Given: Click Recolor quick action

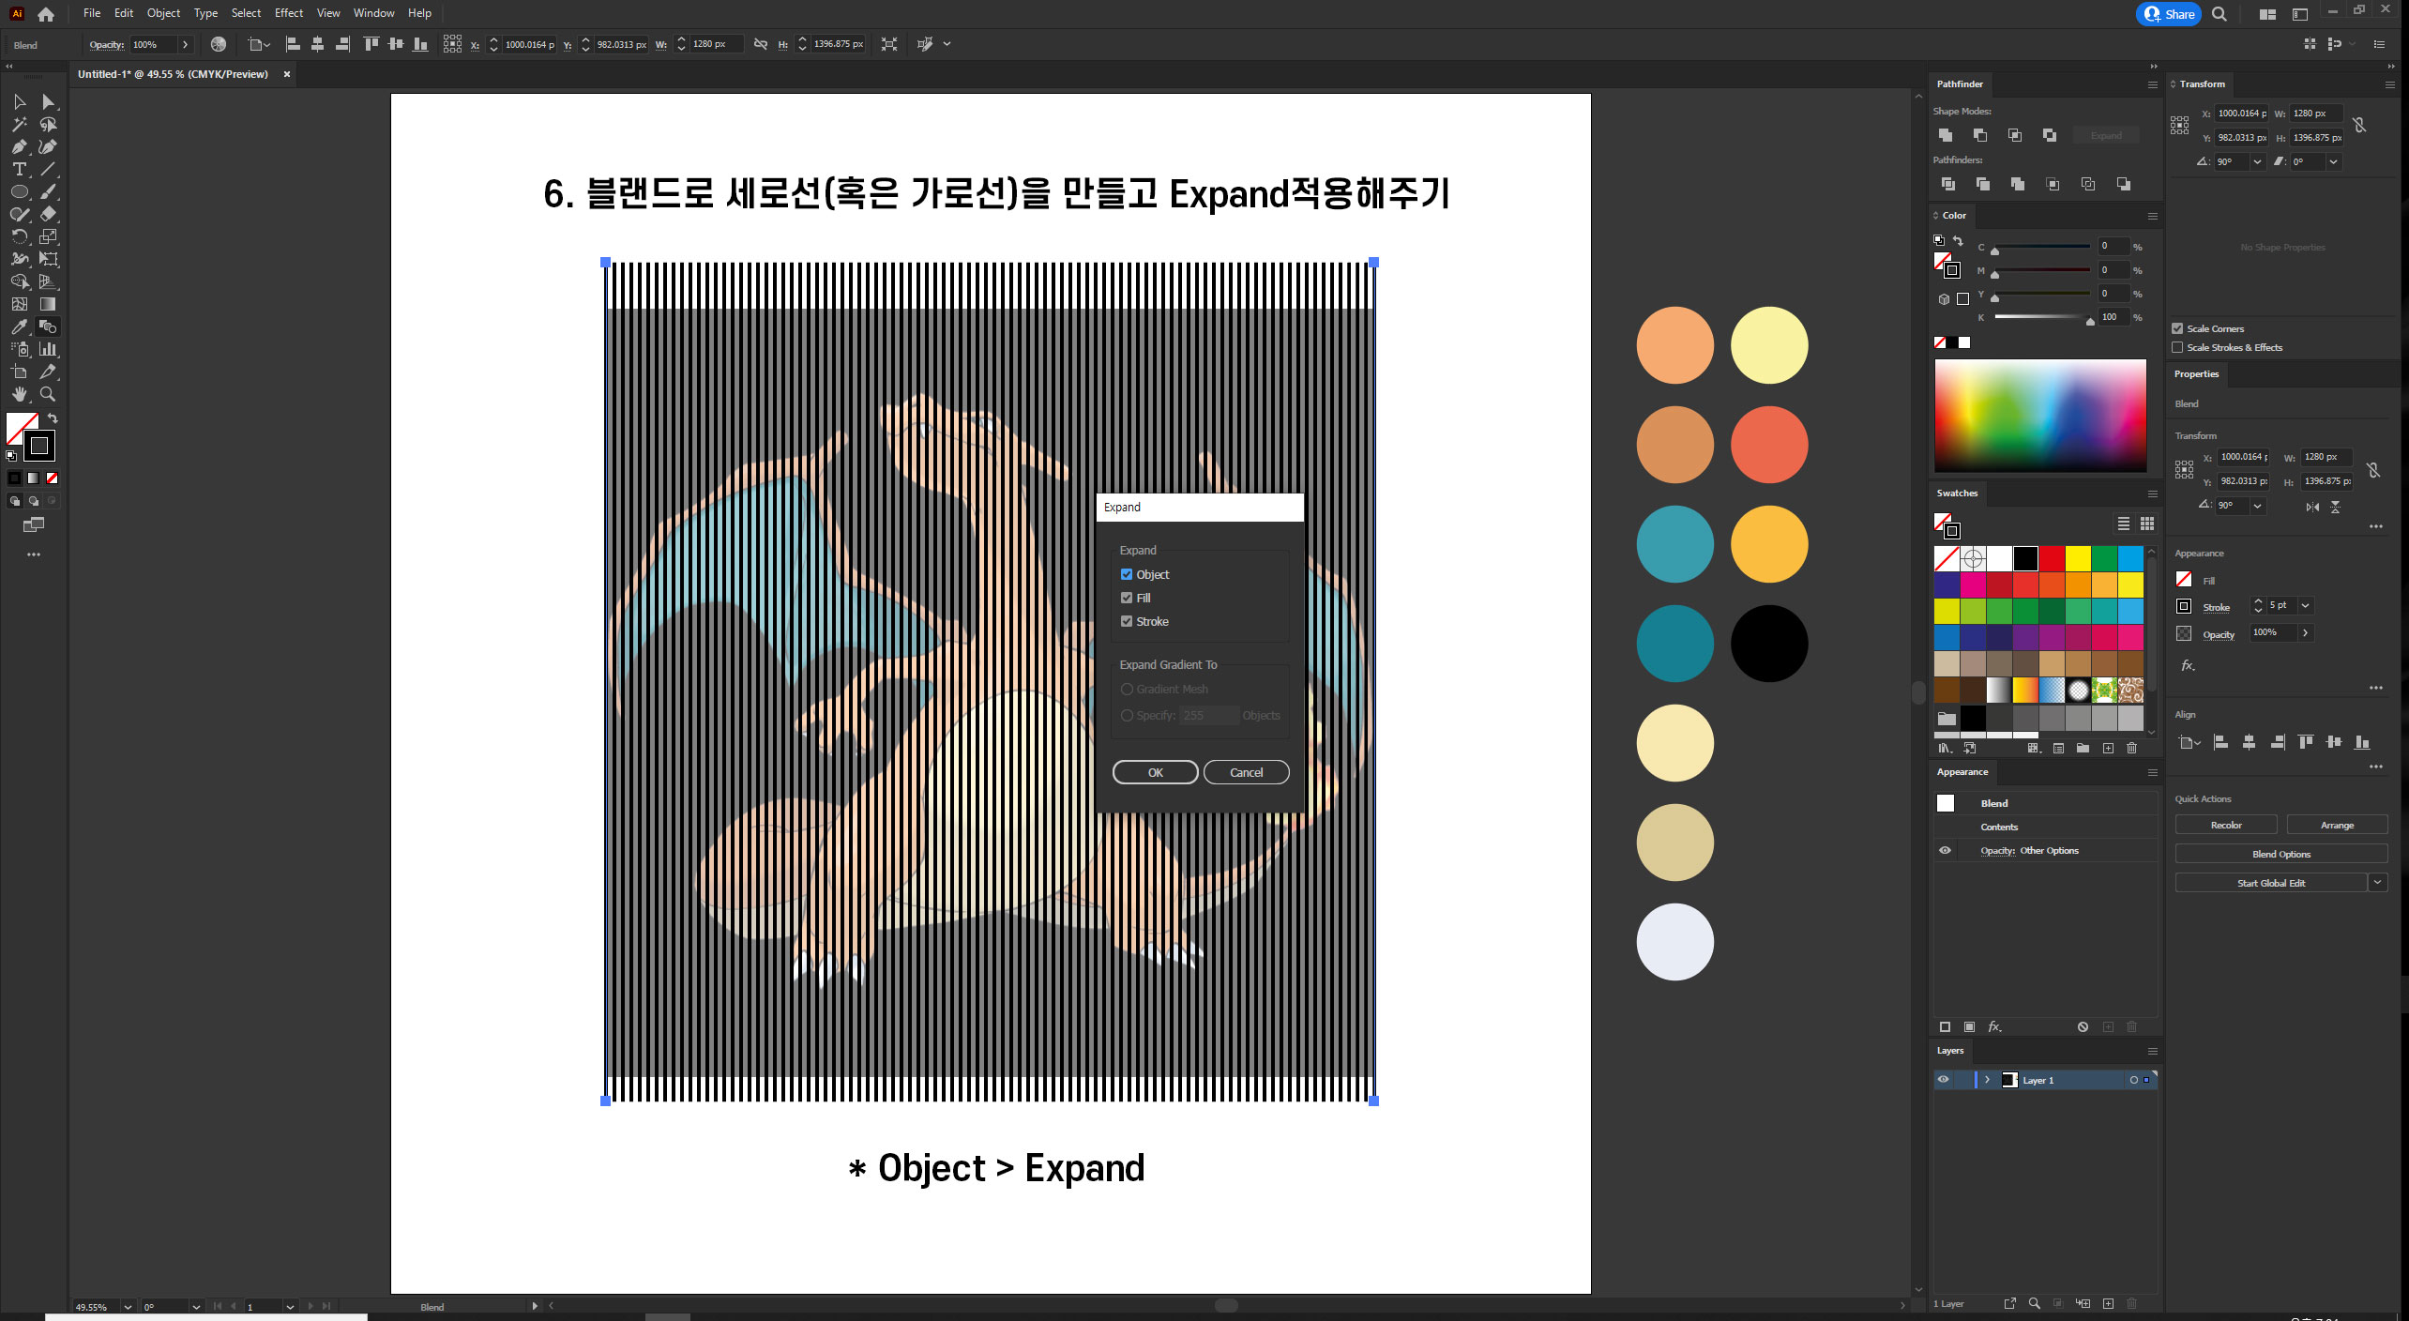Looking at the screenshot, I should (x=2226, y=825).
